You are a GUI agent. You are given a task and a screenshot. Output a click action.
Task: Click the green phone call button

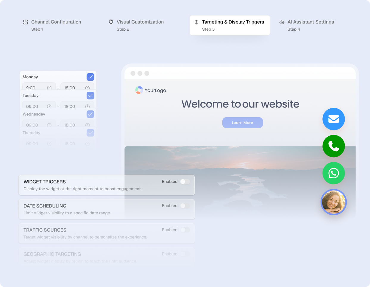pos(333,146)
